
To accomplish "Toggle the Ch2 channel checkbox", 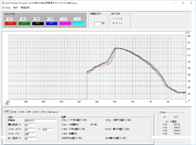I will (20, 19).
